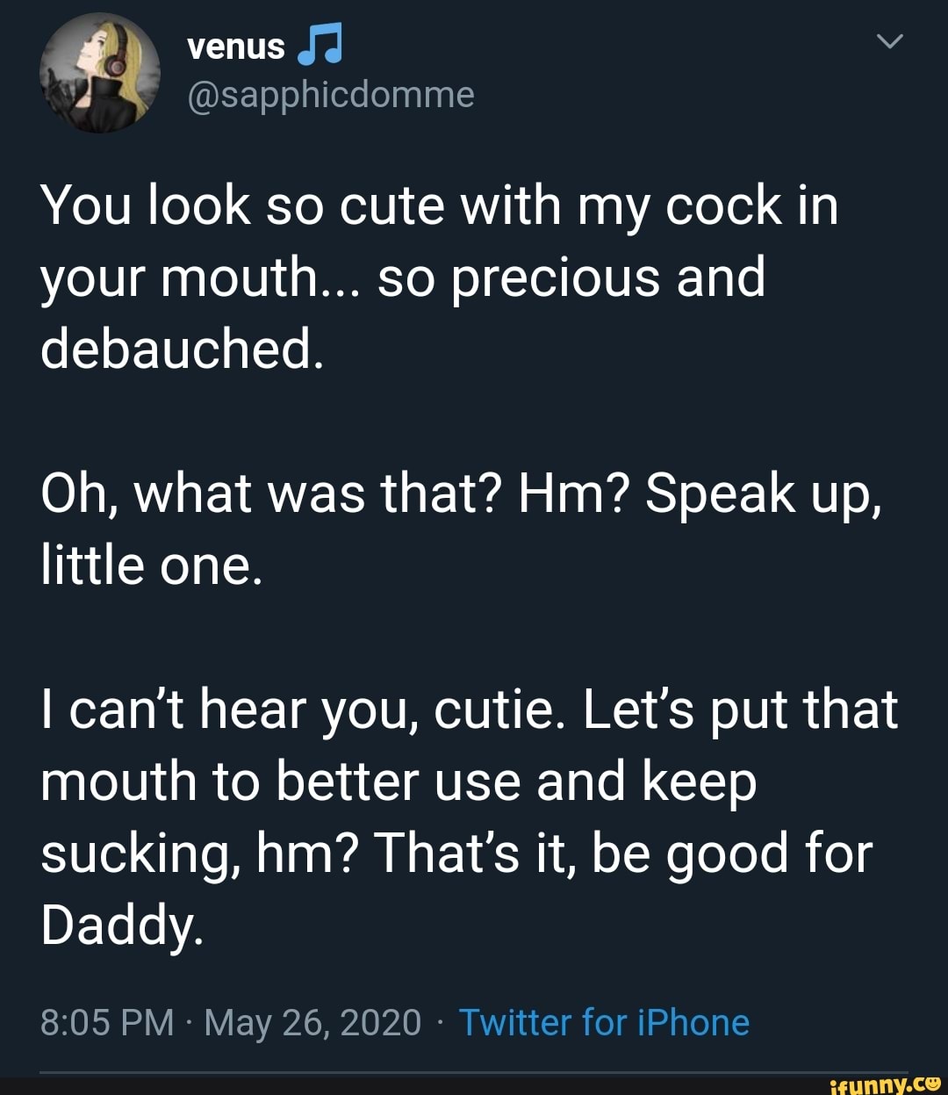Viewport: 948px width, 1095px height.
Task: Open the display name "venus"
Action: coord(236,47)
